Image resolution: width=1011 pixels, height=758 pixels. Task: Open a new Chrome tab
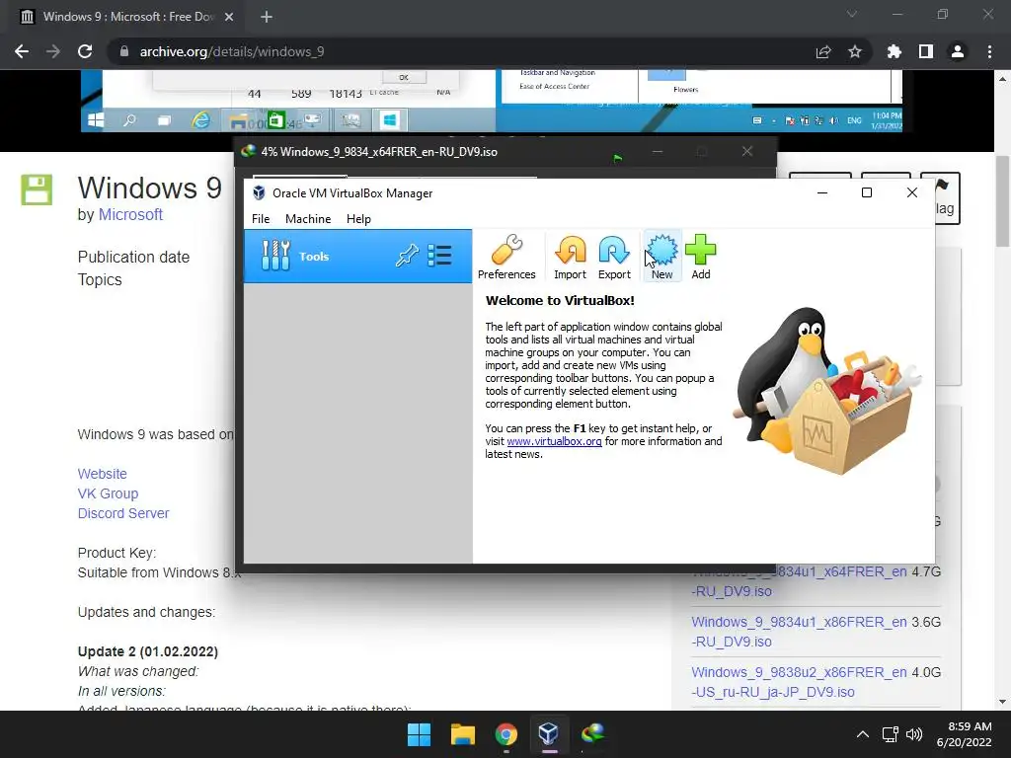click(267, 17)
